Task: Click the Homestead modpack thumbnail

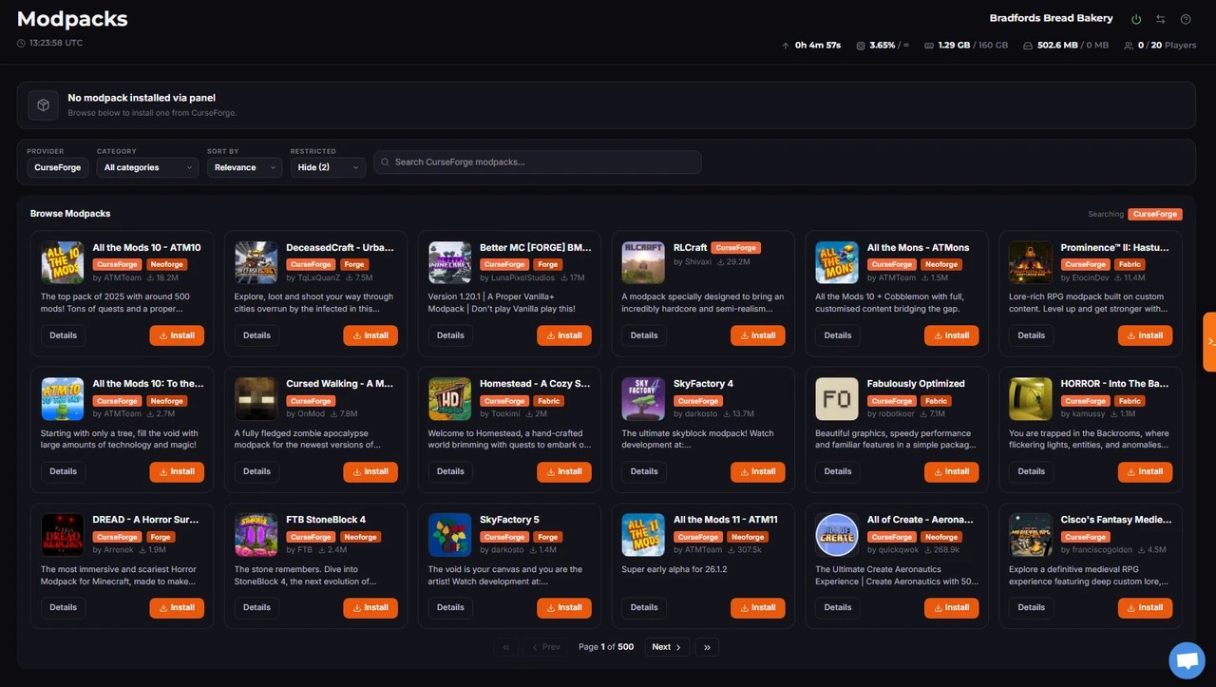Action: pos(450,399)
